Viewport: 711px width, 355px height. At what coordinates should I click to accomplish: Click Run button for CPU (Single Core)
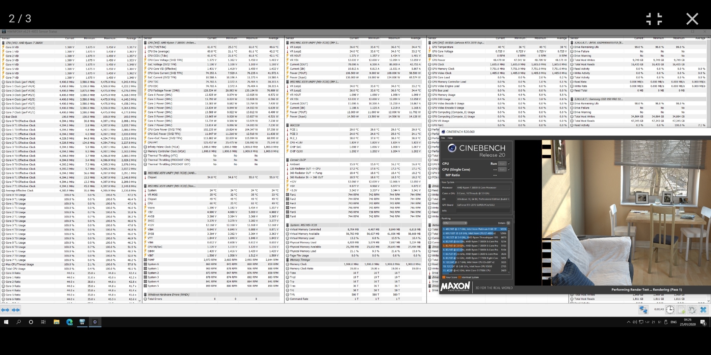coord(502,170)
